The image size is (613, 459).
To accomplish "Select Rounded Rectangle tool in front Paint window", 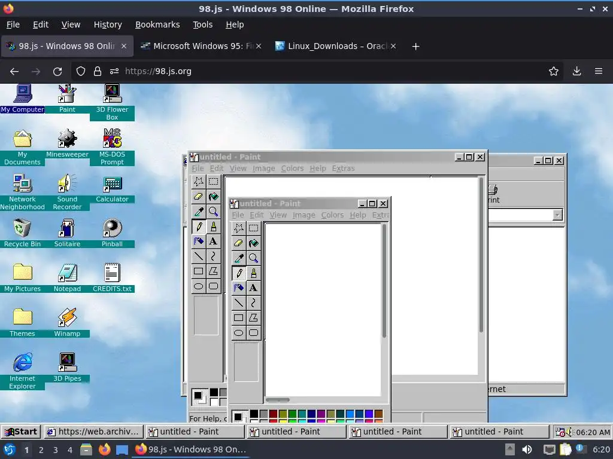I will tap(253, 332).
